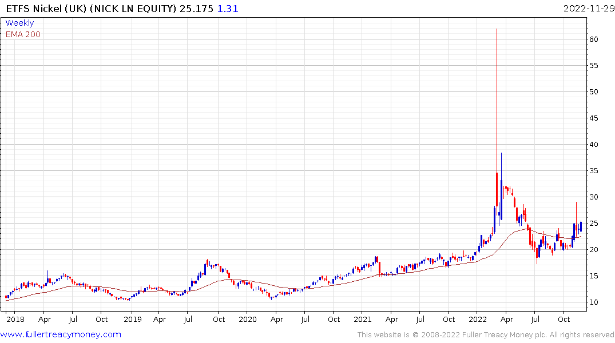Click the 10 price axis label
This screenshot has width=615, height=343.
tap(593, 302)
